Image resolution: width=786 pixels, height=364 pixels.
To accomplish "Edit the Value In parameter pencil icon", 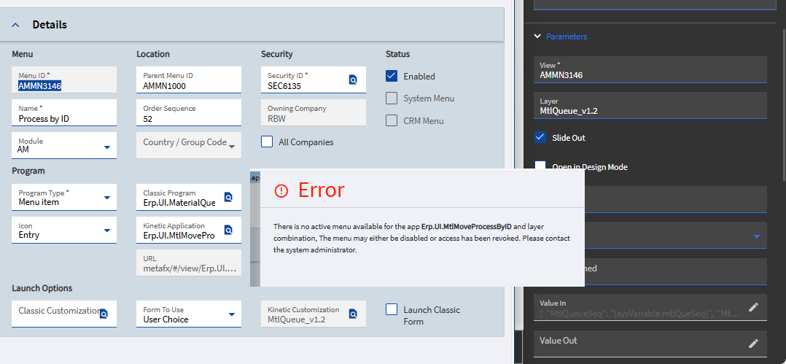I will point(753,307).
